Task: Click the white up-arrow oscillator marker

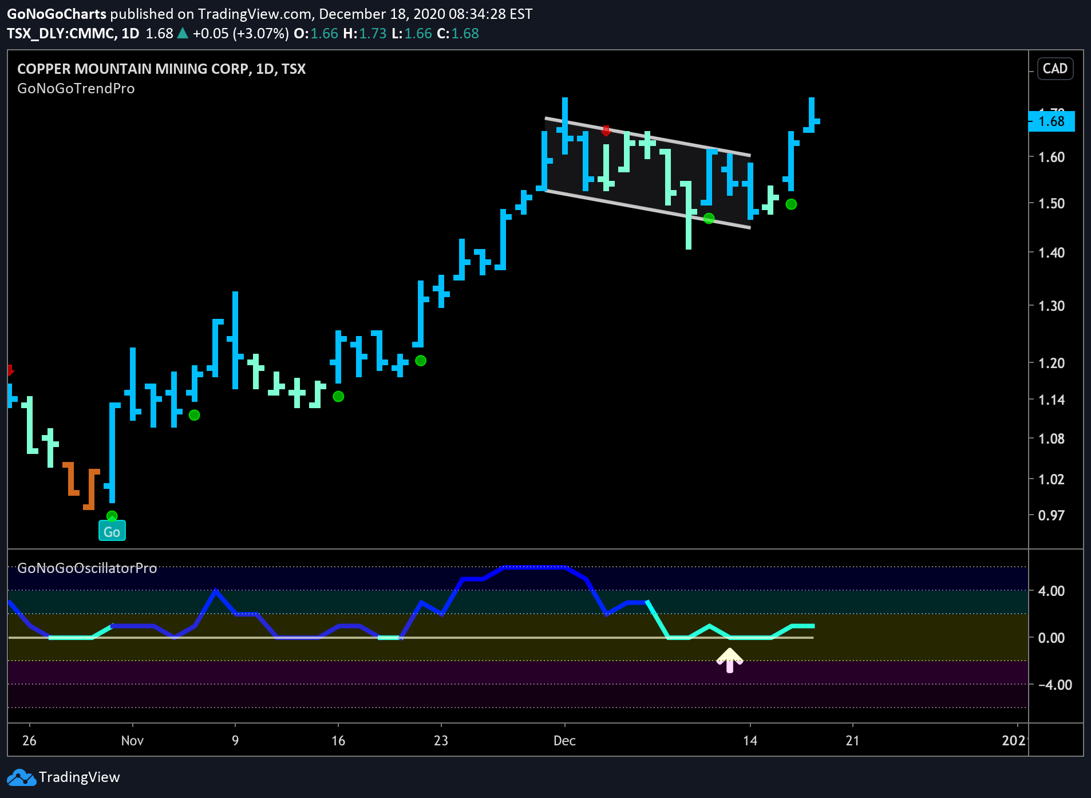Action: [729, 660]
